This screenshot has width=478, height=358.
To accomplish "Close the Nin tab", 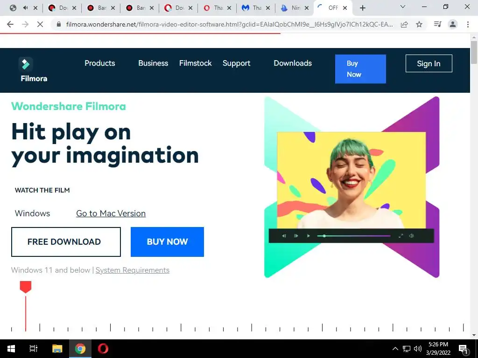I will pyautogui.click(x=307, y=8).
